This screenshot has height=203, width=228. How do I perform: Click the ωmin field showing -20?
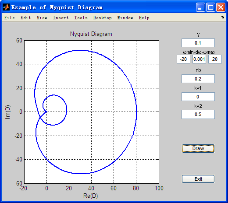[x=183, y=59]
